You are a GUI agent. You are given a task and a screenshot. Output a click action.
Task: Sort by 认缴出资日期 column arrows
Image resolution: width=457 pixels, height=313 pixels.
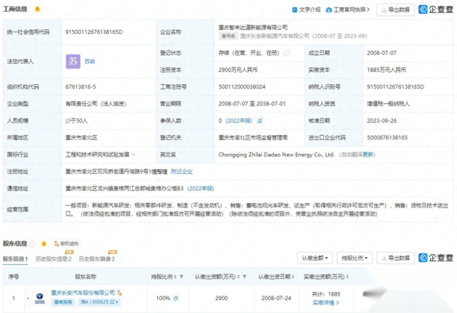pos(293,277)
